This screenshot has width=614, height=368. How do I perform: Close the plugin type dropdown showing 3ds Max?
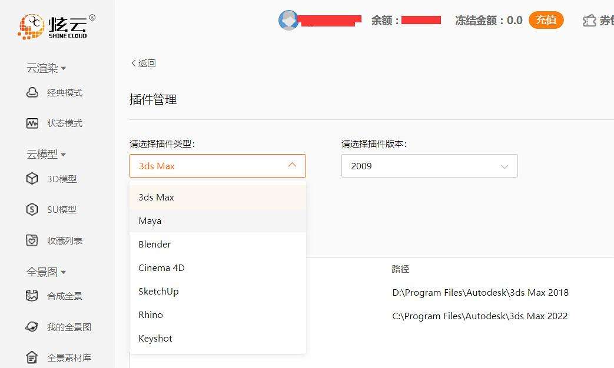pyautogui.click(x=218, y=166)
